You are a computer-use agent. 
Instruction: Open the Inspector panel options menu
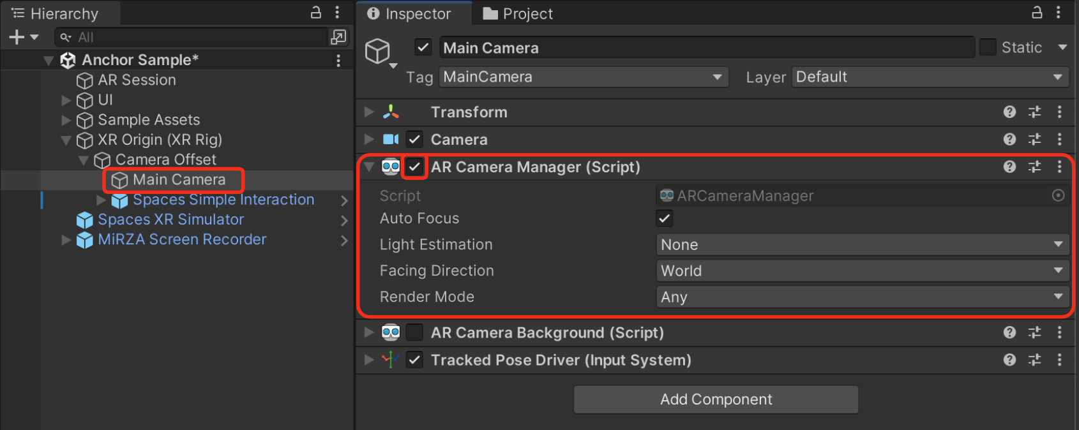1058,12
